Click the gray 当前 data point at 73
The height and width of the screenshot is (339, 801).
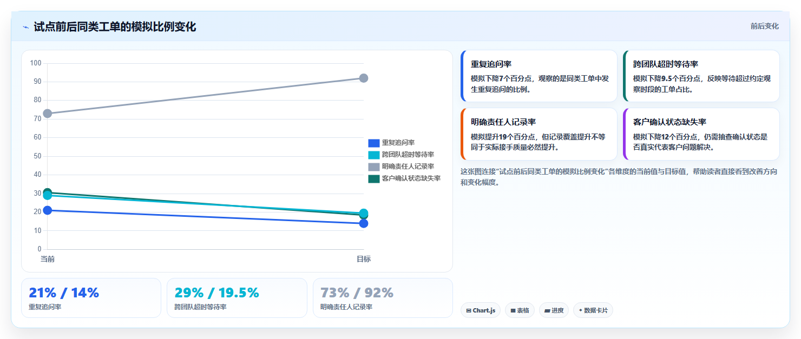(48, 114)
